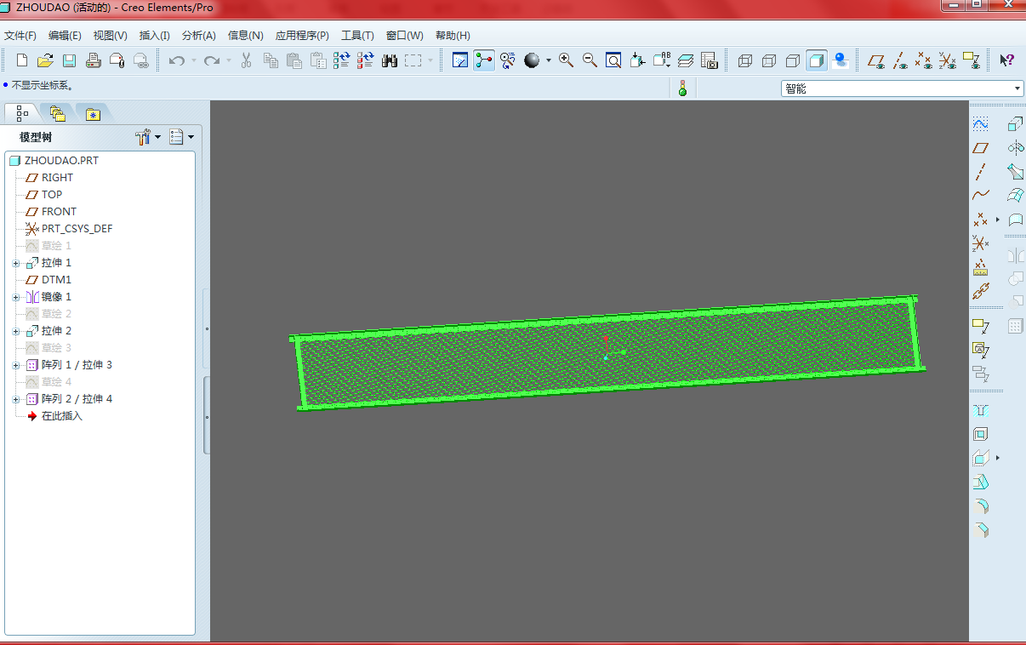Select the Datum Plane creation tool
This screenshot has height=645, width=1026.
click(980, 148)
